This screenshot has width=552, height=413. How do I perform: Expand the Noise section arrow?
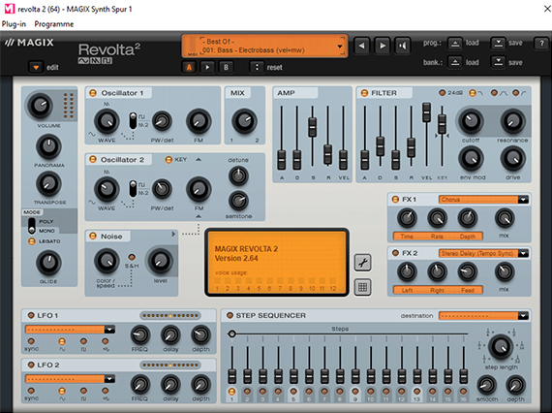[173, 234]
